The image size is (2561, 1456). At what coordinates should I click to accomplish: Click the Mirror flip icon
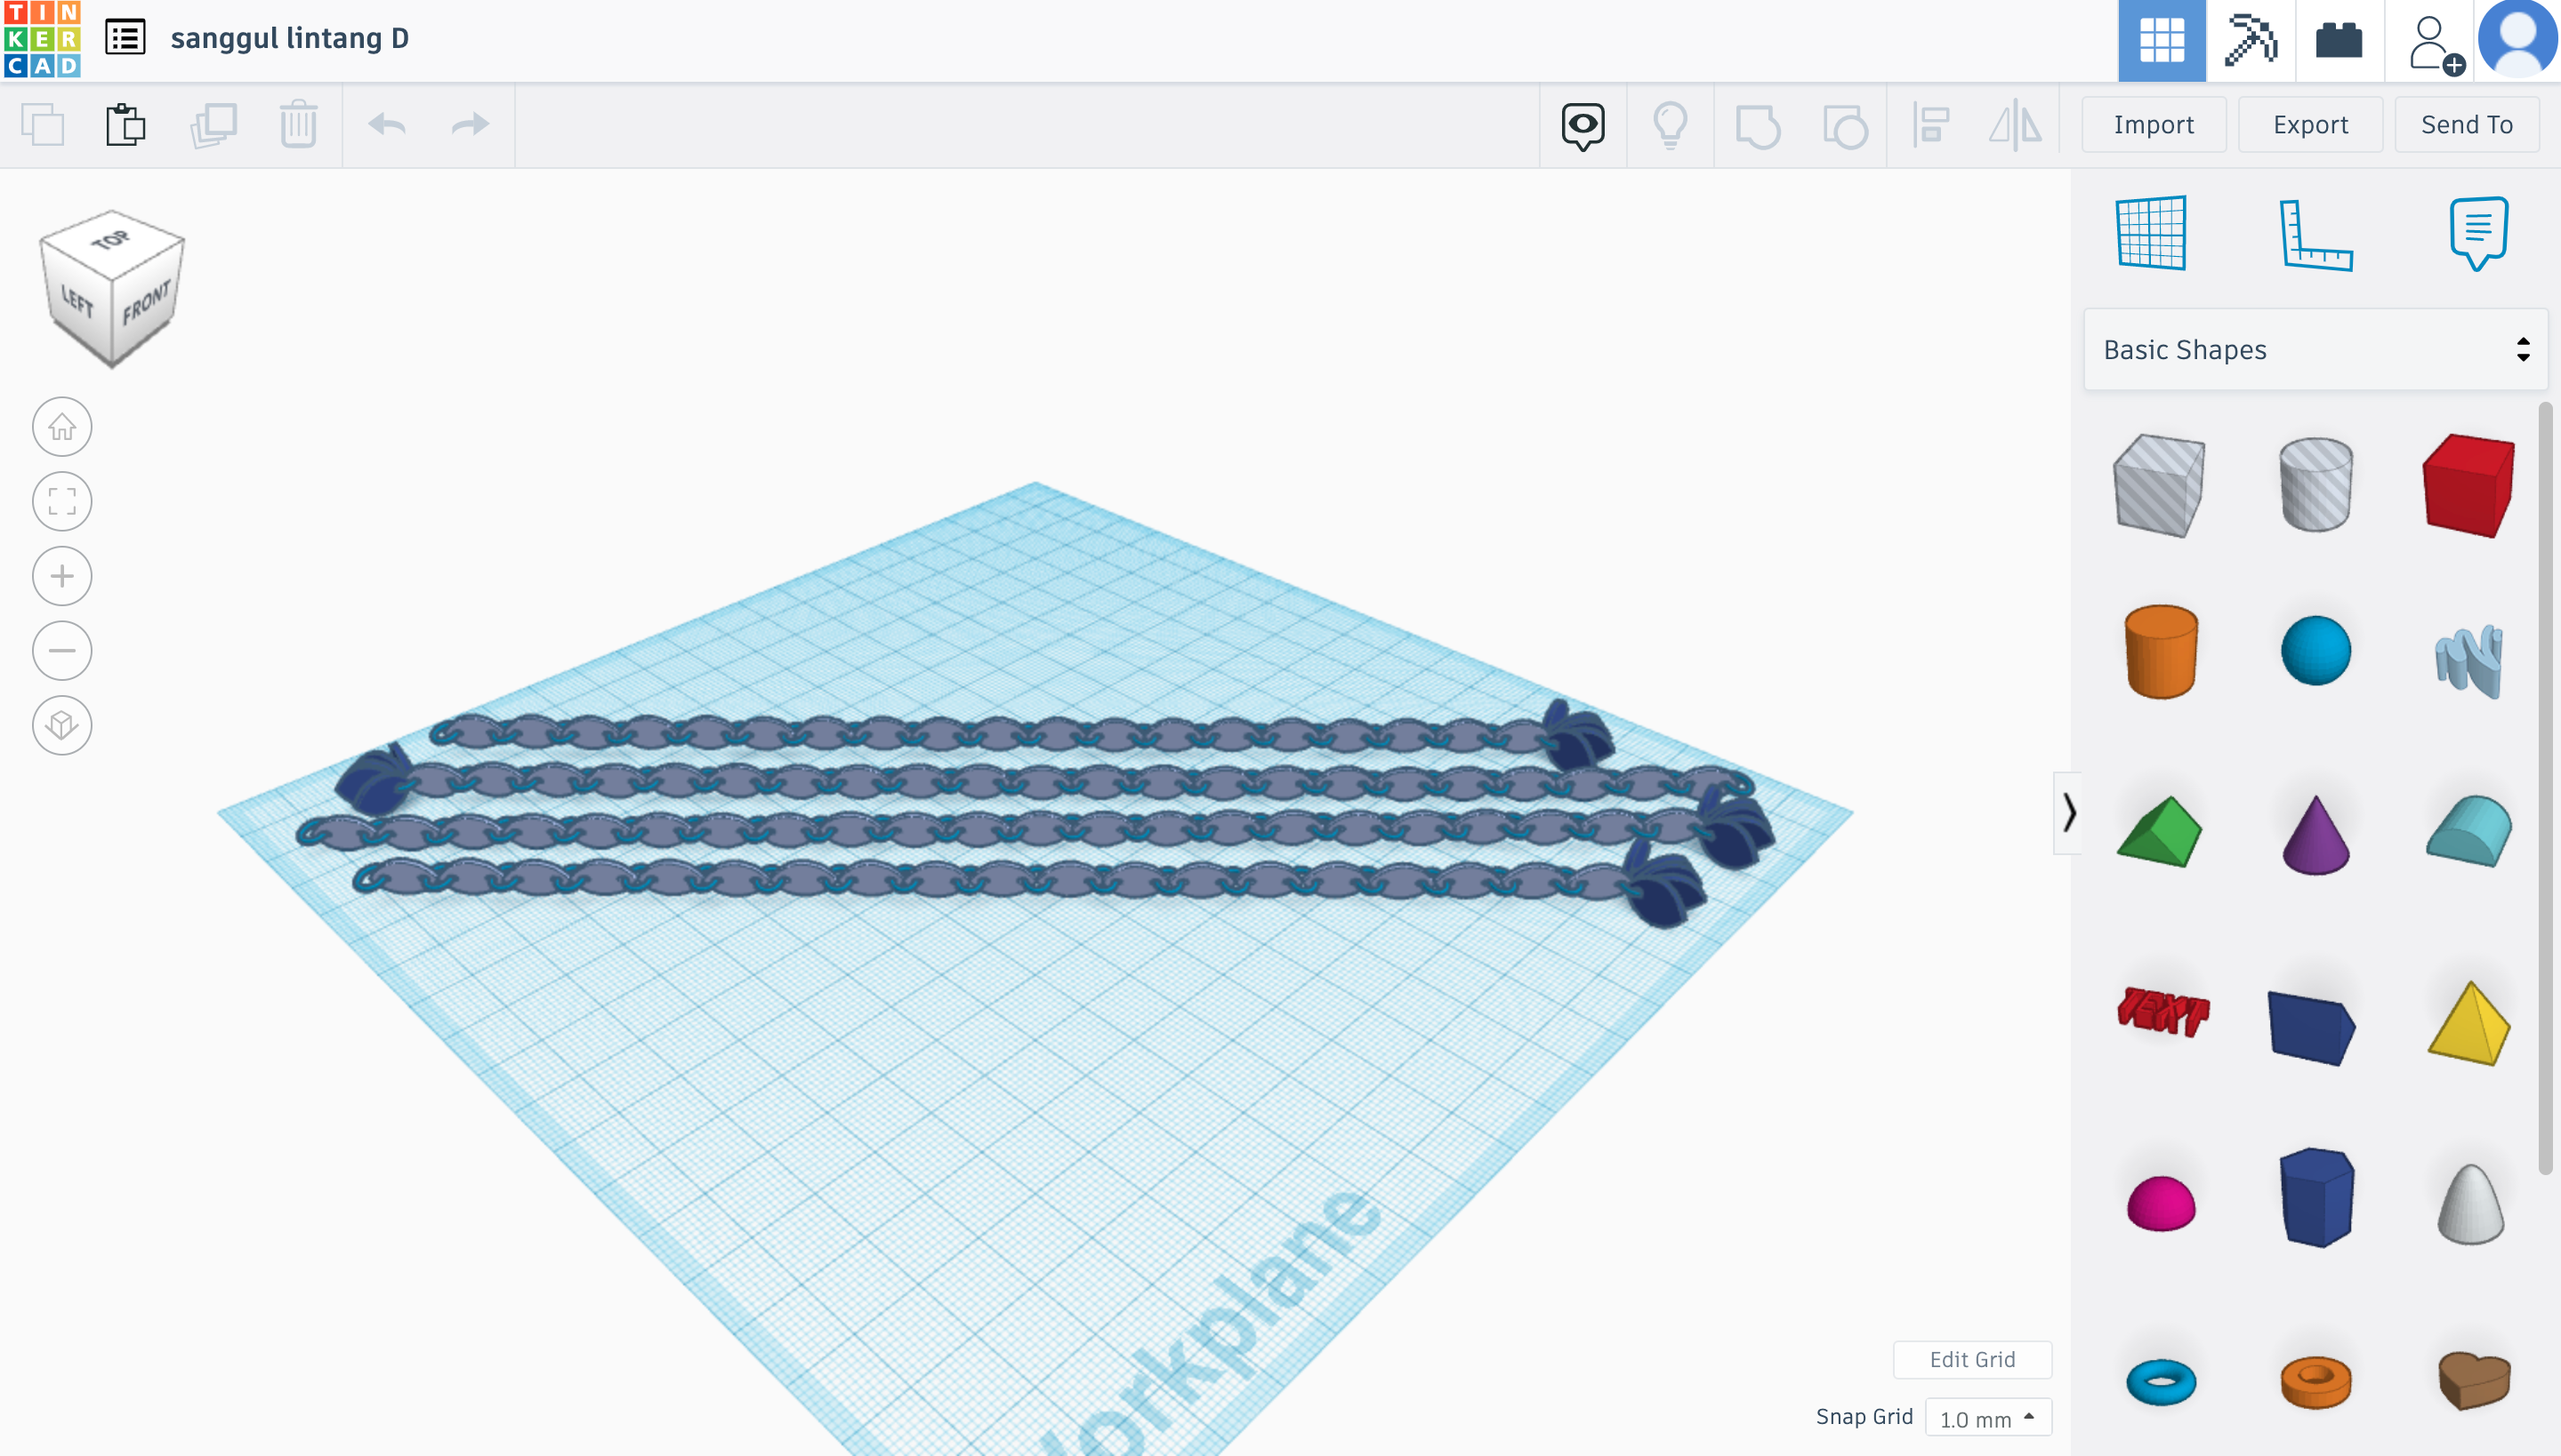2015,126
